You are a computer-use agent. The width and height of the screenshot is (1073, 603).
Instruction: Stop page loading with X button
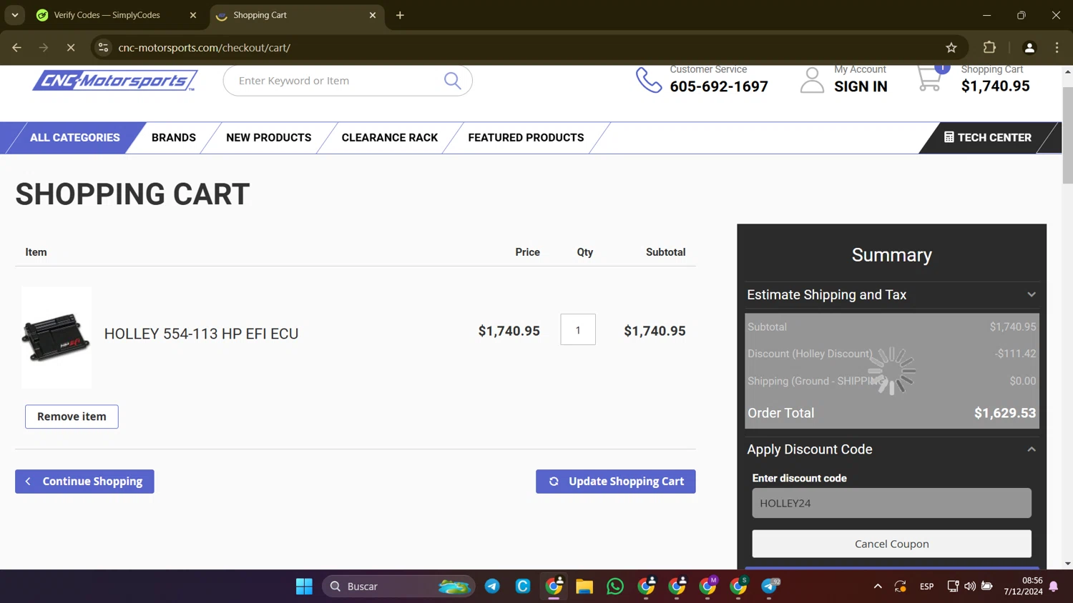[71, 48]
